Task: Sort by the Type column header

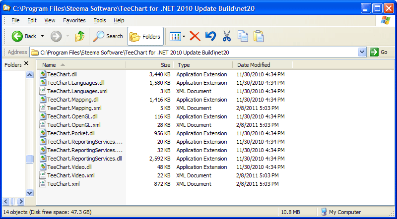Action: click(x=203, y=65)
